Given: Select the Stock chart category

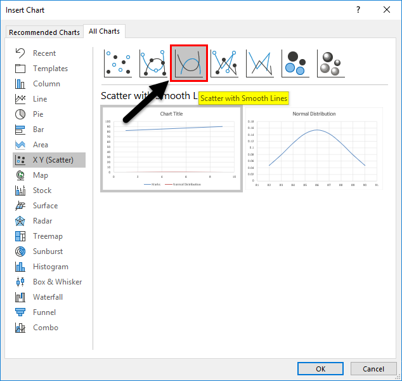Looking at the screenshot, I should [49, 190].
